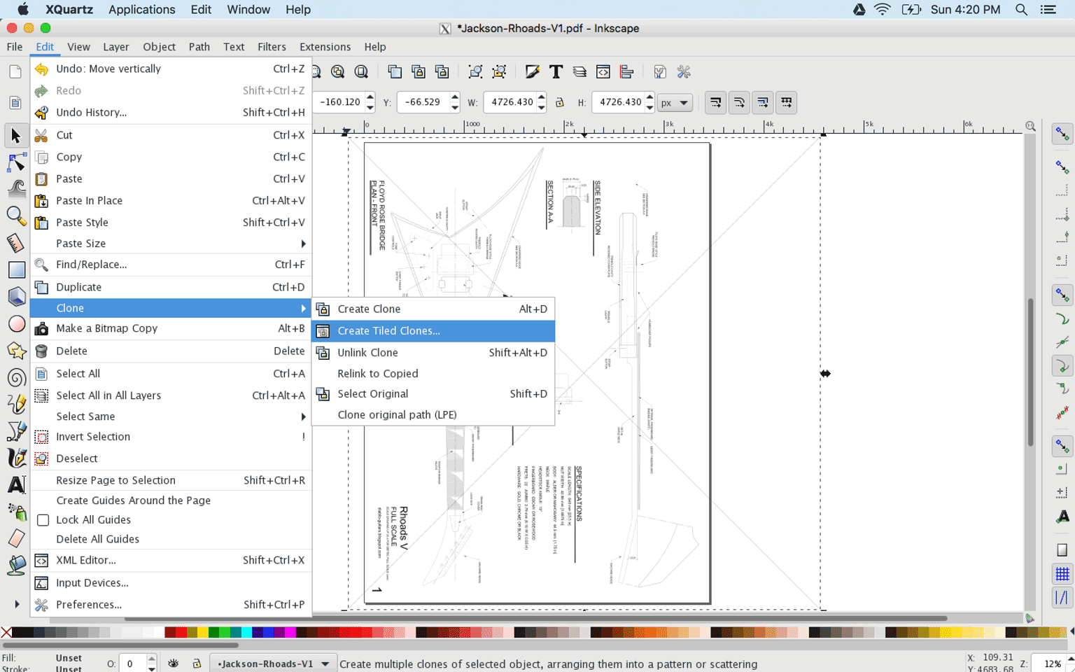Open the Jackson-Rhoads-V1 layer dropdown
The height and width of the screenshot is (672, 1075).
[272, 664]
